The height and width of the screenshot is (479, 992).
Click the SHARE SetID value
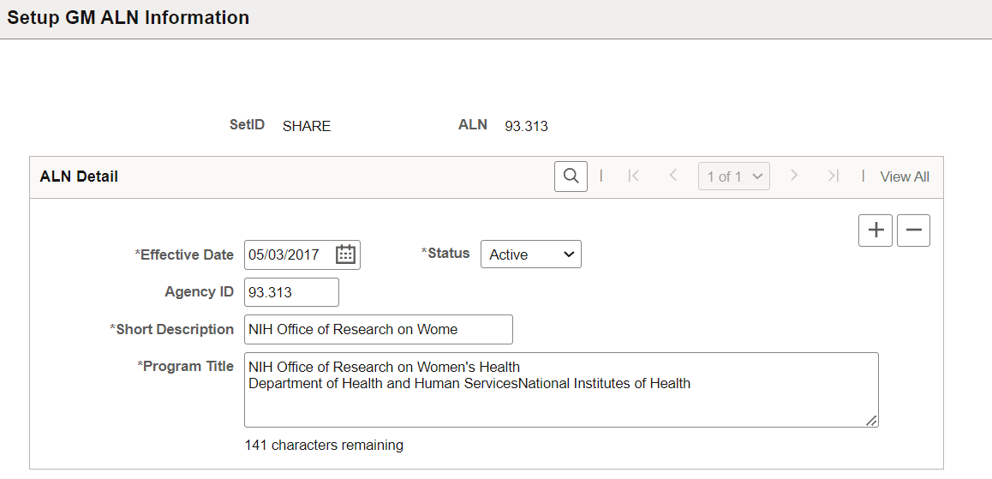pos(307,126)
